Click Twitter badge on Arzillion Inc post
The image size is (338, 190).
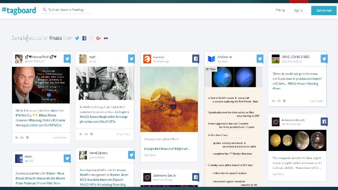coord(260,59)
